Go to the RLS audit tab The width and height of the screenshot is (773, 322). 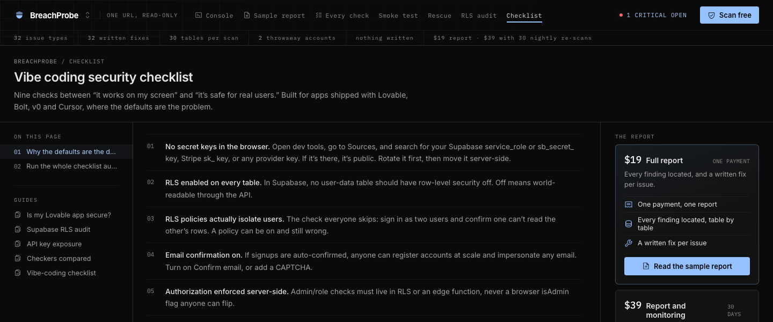pyautogui.click(x=479, y=16)
